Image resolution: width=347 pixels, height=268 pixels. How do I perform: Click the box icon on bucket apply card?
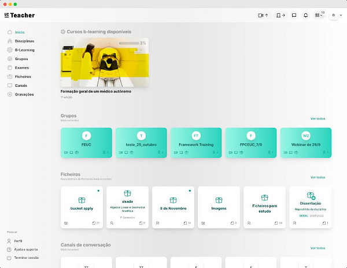(82, 199)
